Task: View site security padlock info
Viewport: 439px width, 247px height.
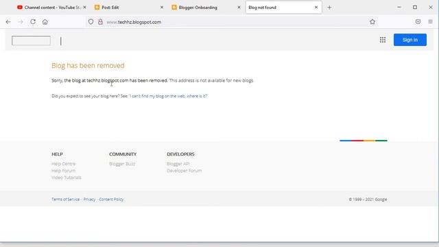Action: tap(100, 22)
